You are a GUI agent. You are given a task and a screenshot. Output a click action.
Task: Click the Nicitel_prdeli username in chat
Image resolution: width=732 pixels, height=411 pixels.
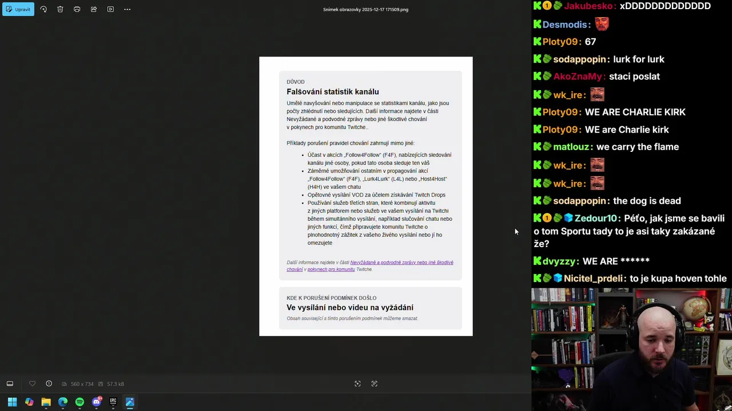(x=594, y=279)
